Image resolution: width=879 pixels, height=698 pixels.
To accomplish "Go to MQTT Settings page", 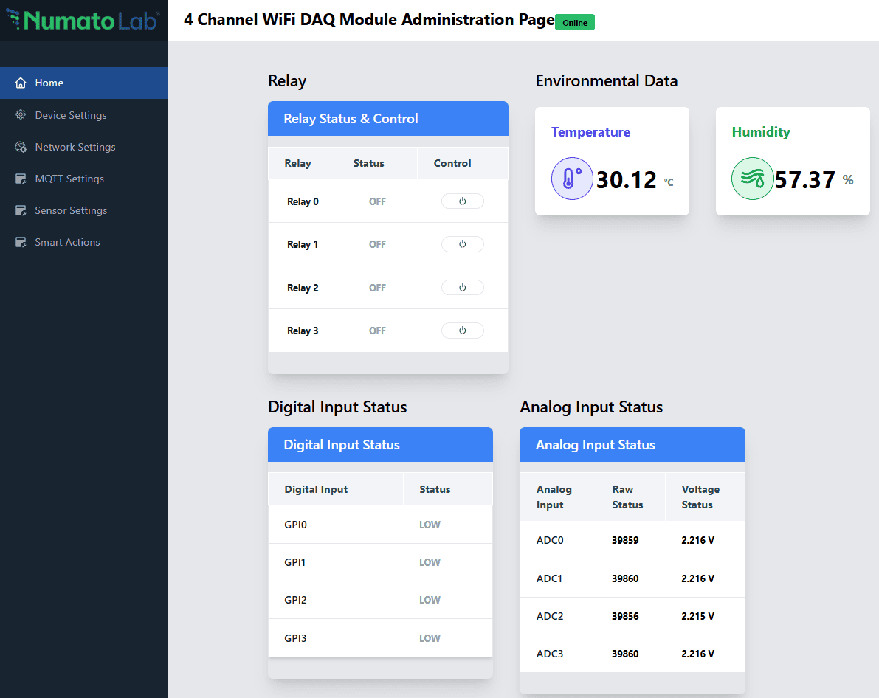I will tap(69, 179).
